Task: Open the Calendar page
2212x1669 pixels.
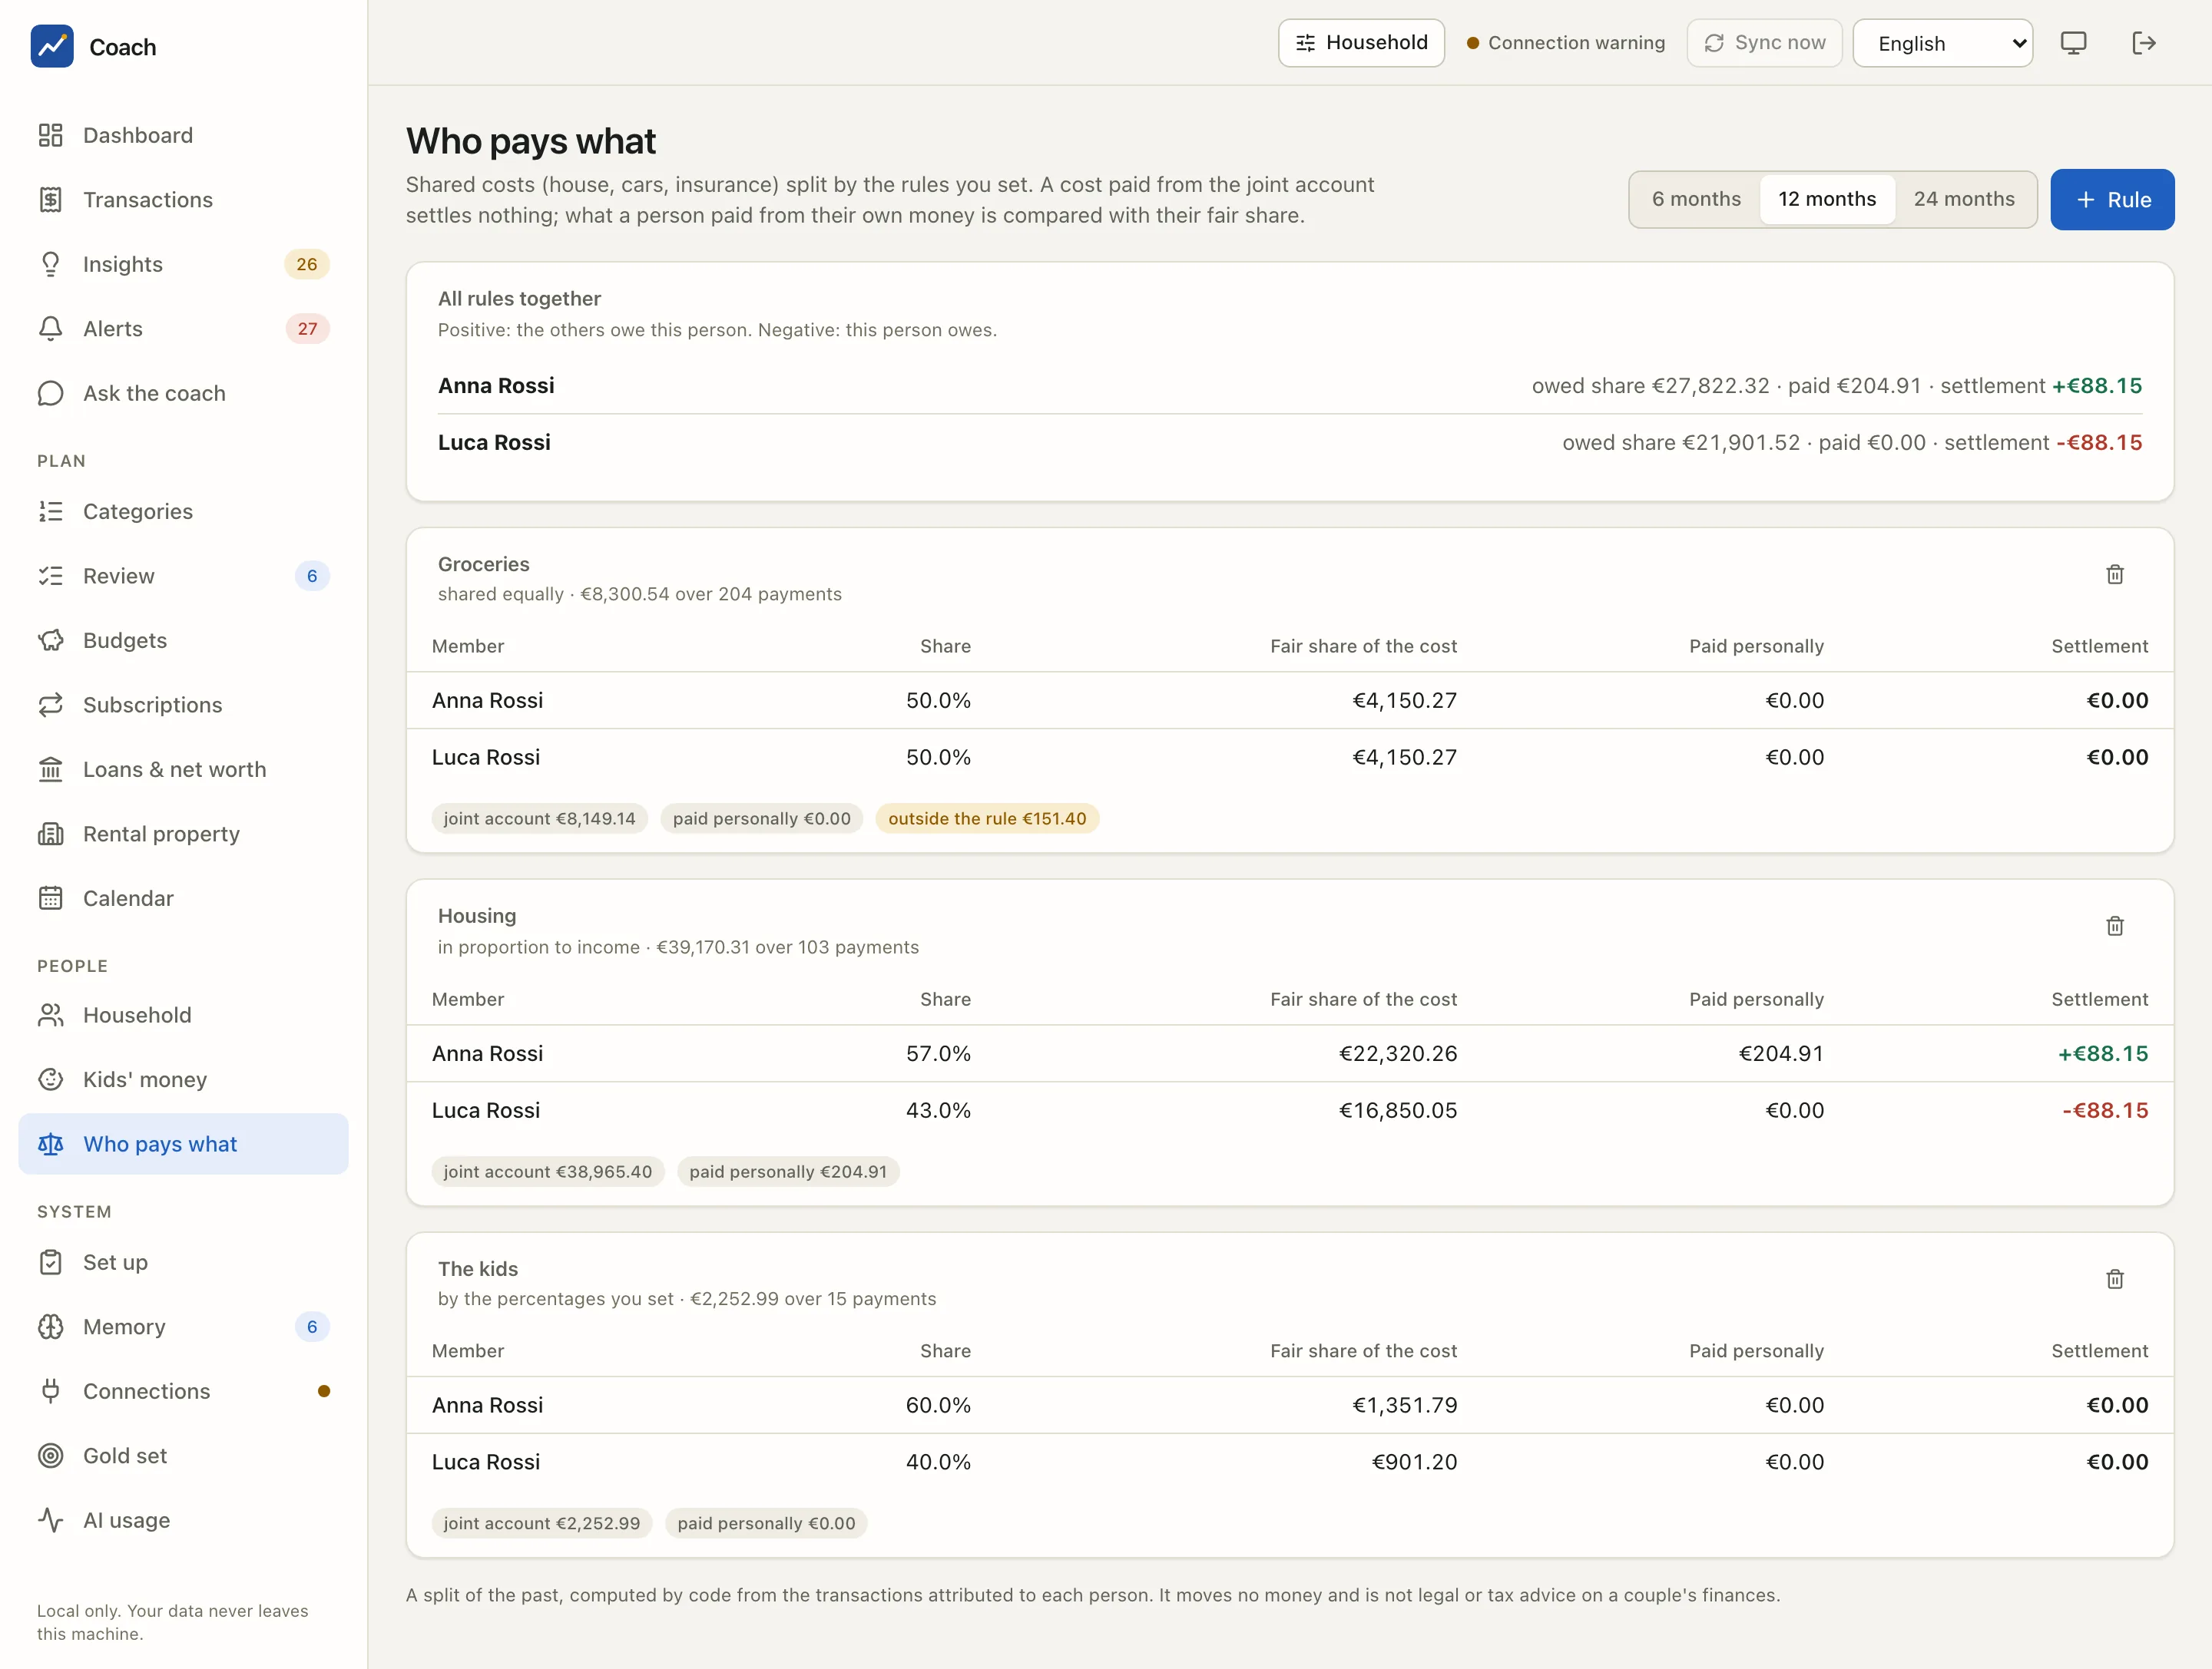Action: click(184, 898)
